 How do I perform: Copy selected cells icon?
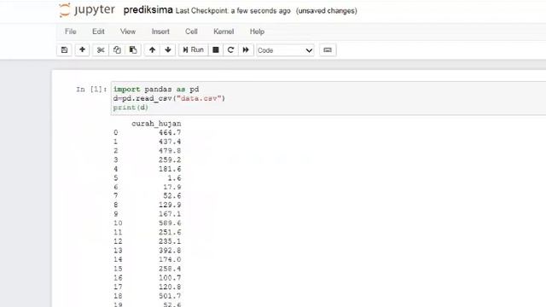pos(117,49)
